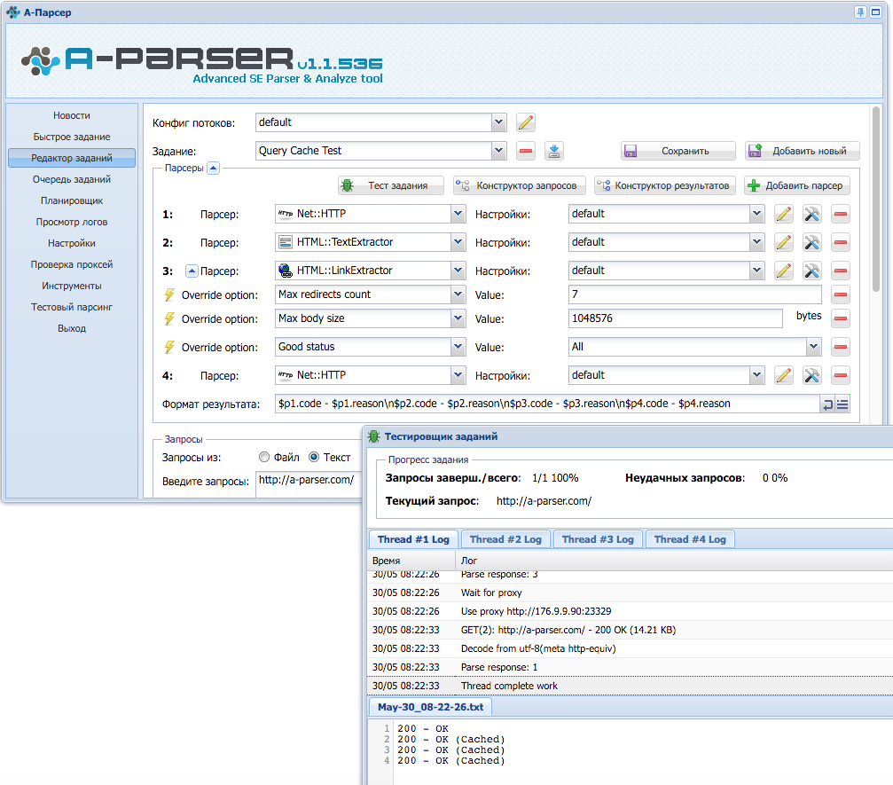The image size is (893, 785).
Task: Click task editor vertical scrollbar
Action: (x=876, y=200)
